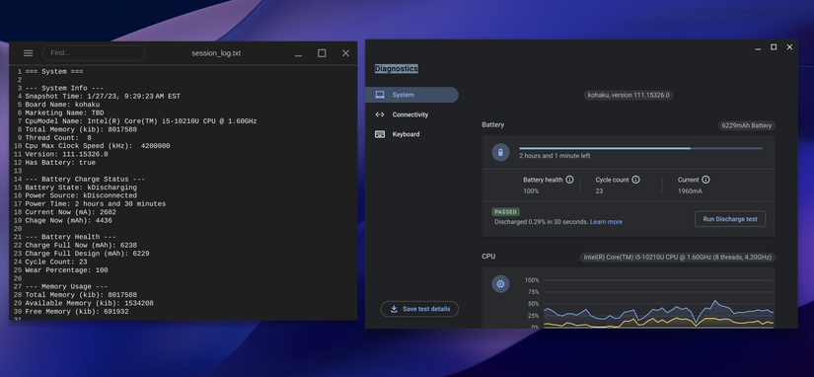
Task: Show Current info tooltip icon
Action: click(x=706, y=180)
